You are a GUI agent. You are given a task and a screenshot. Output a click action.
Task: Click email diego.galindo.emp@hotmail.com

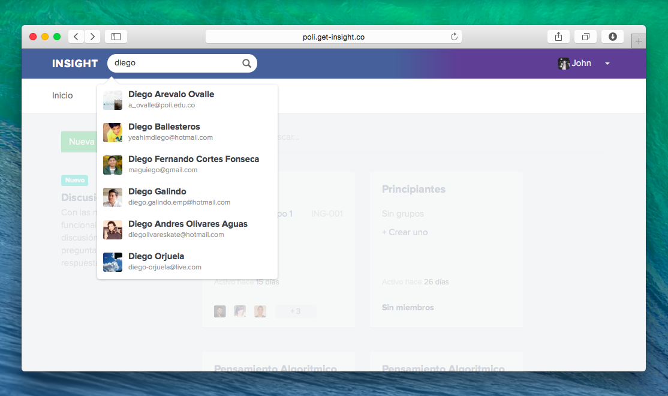179,202
